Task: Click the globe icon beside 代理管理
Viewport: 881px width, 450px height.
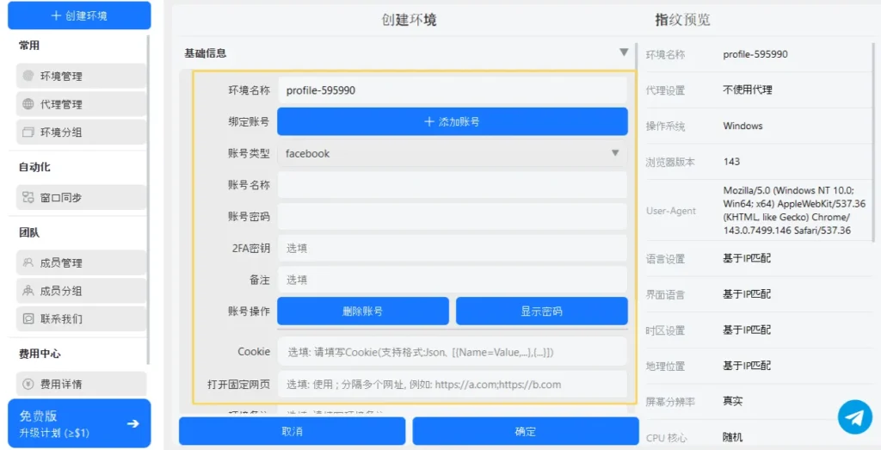Action: (28, 104)
